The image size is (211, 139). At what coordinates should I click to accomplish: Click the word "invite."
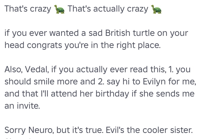tap(28, 106)
